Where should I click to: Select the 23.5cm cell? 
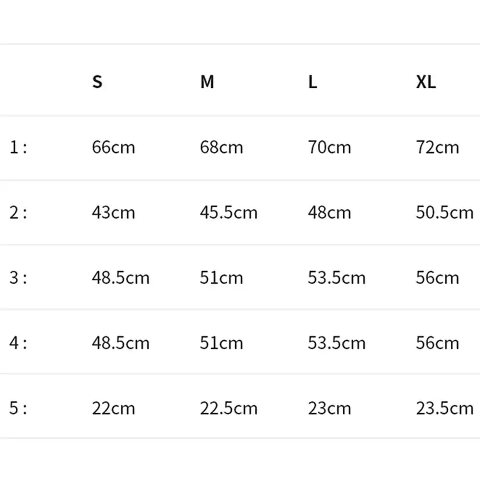[444, 408]
